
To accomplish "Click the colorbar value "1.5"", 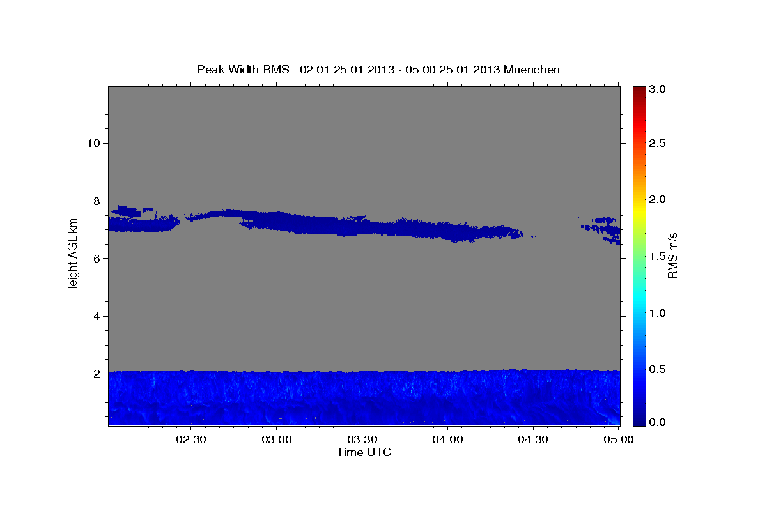I will pos(658,256).
